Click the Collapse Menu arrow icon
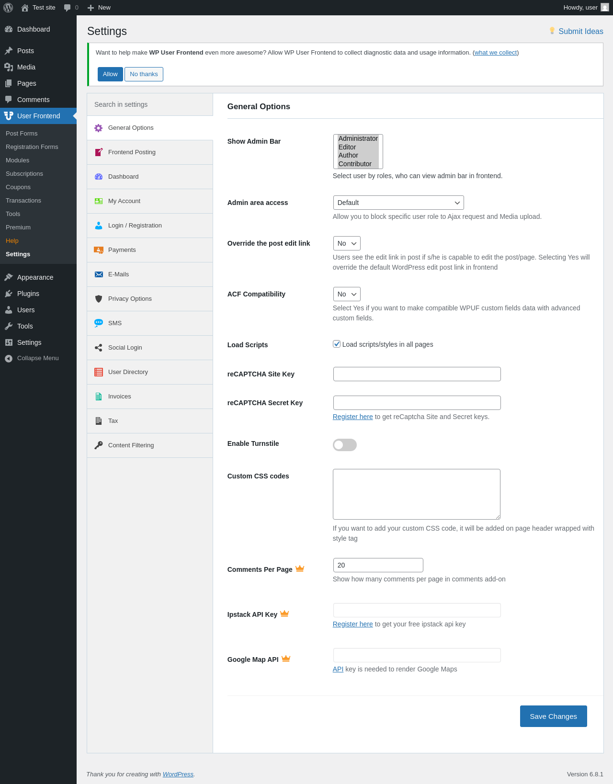This screenshot has height=784, width=613. (x=9, y=358)
